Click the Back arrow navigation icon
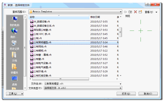 tap(125, 12)
